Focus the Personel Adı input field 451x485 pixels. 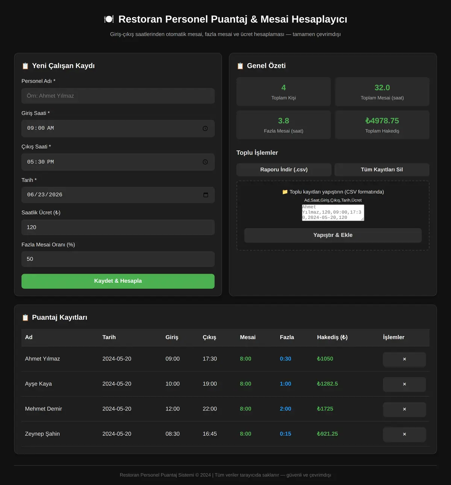[118, 96]
